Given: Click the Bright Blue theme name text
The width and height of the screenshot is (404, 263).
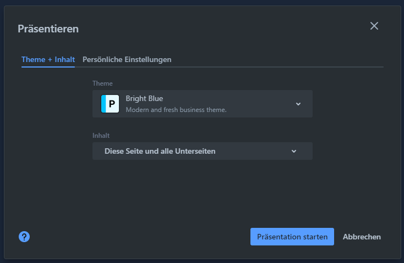Looking at the screenshot, I should (x=144, y=99).
